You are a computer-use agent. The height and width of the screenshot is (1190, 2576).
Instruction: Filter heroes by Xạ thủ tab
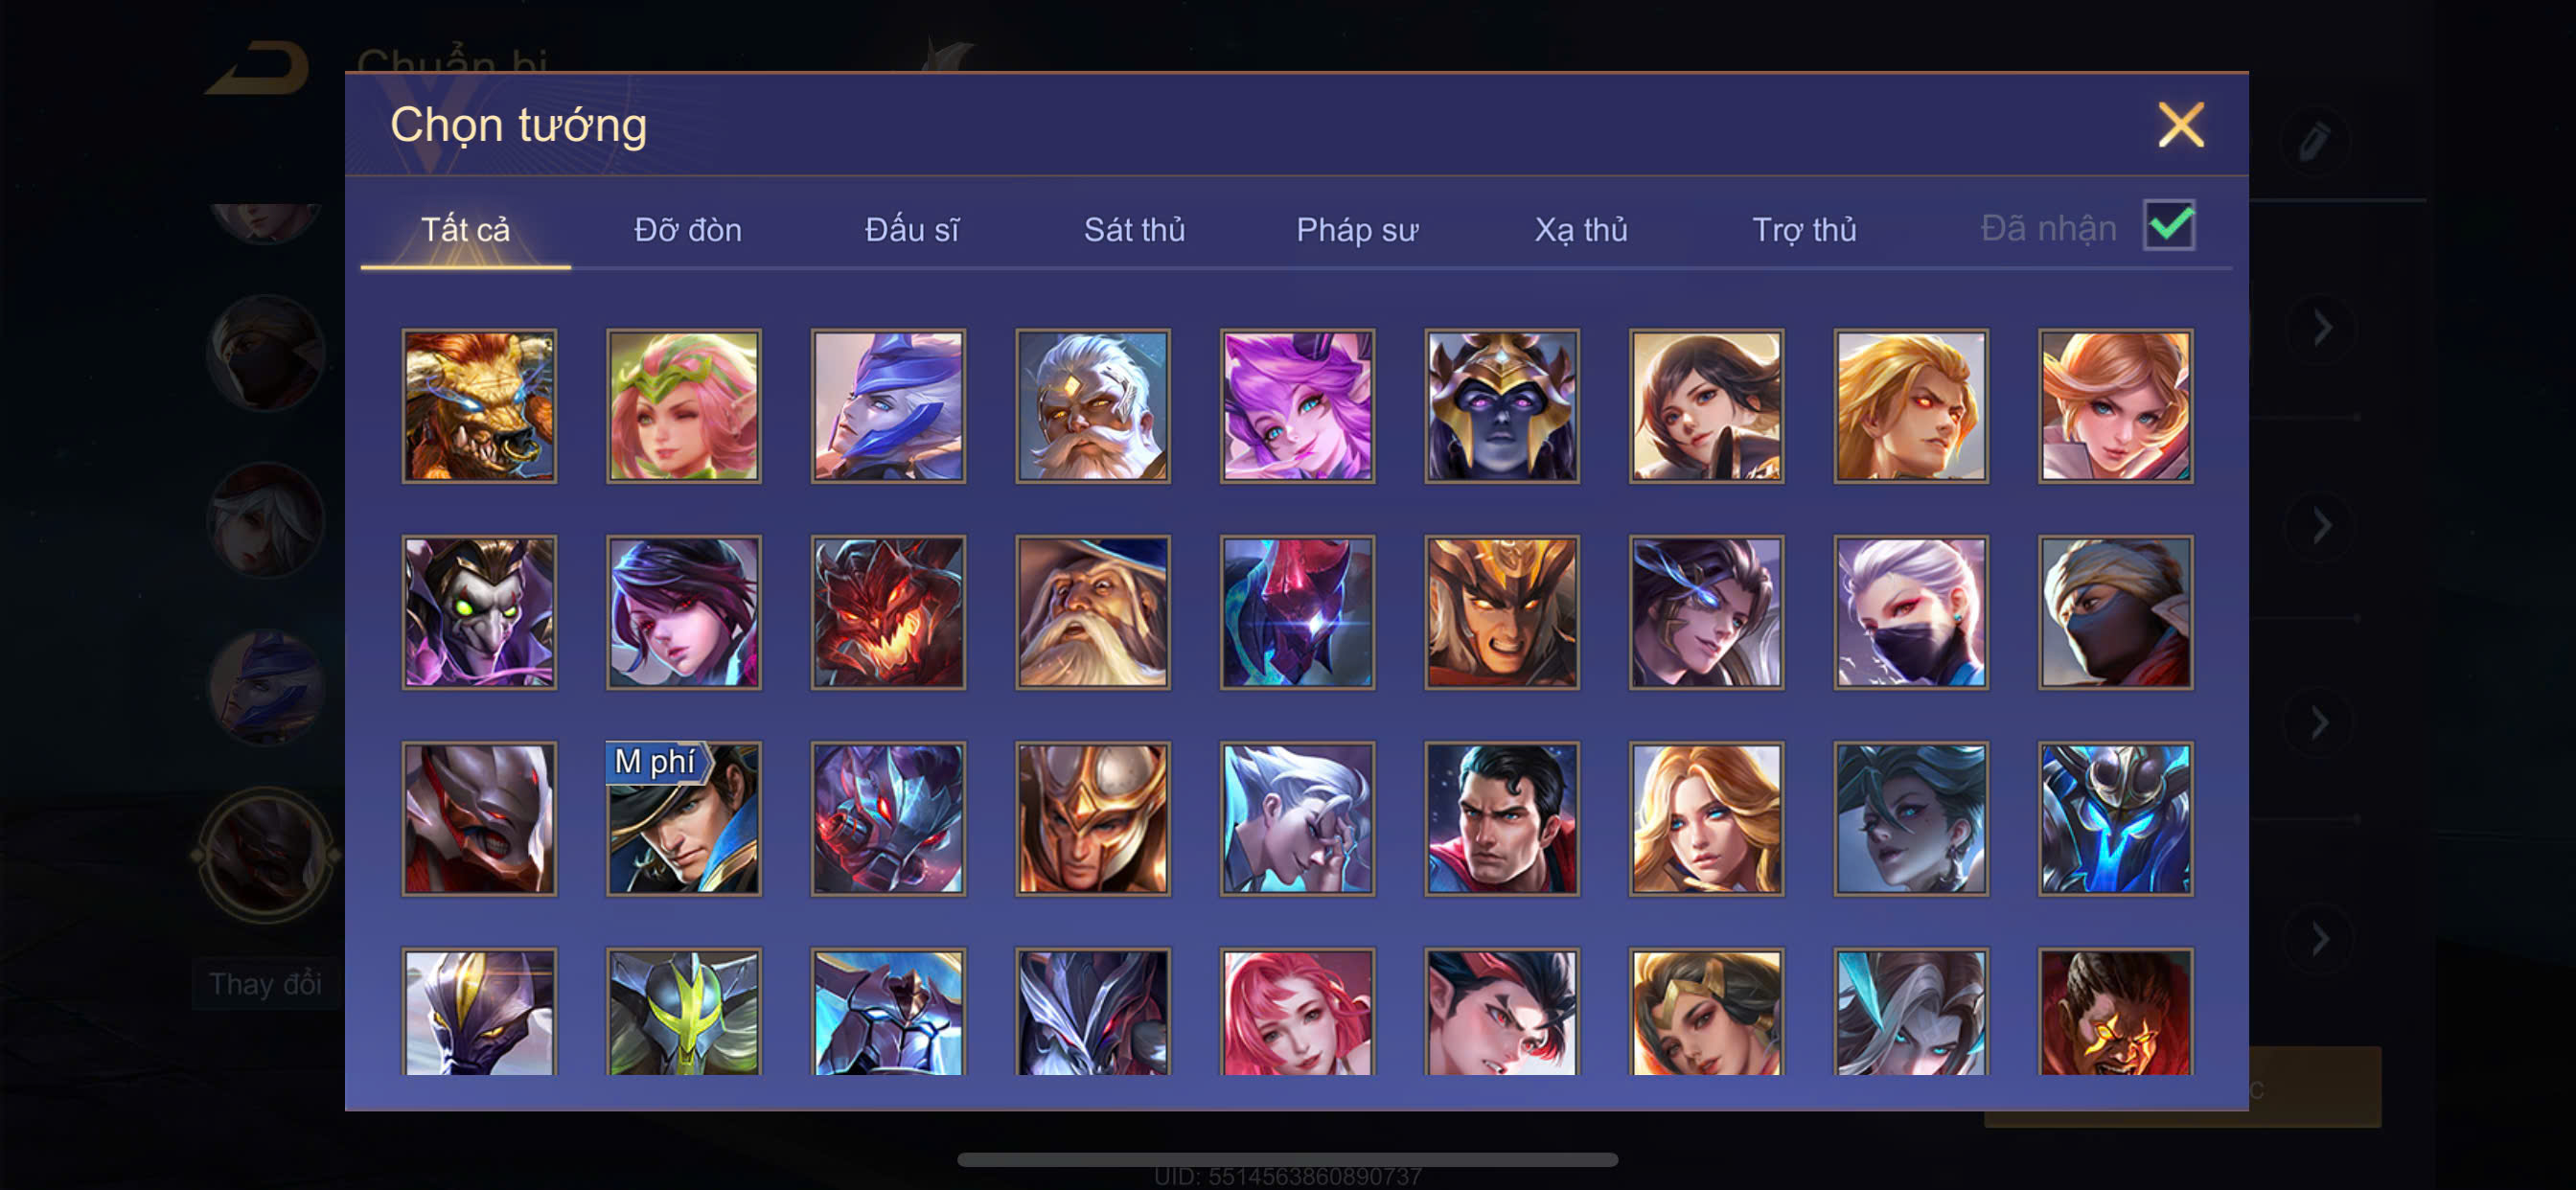coord(1581,230)
